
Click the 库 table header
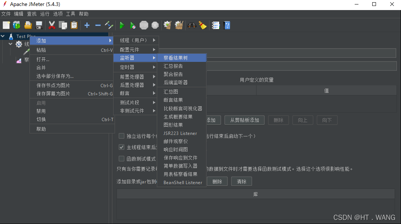tap(255, 194)
